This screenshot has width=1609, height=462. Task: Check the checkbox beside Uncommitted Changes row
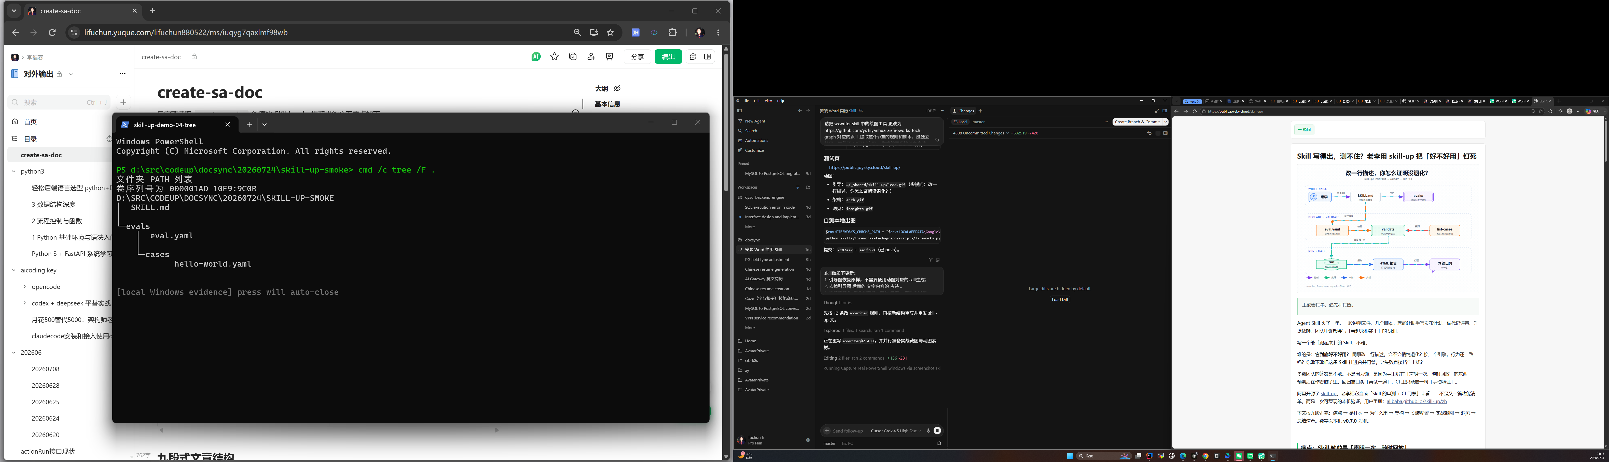[1158, 133]
